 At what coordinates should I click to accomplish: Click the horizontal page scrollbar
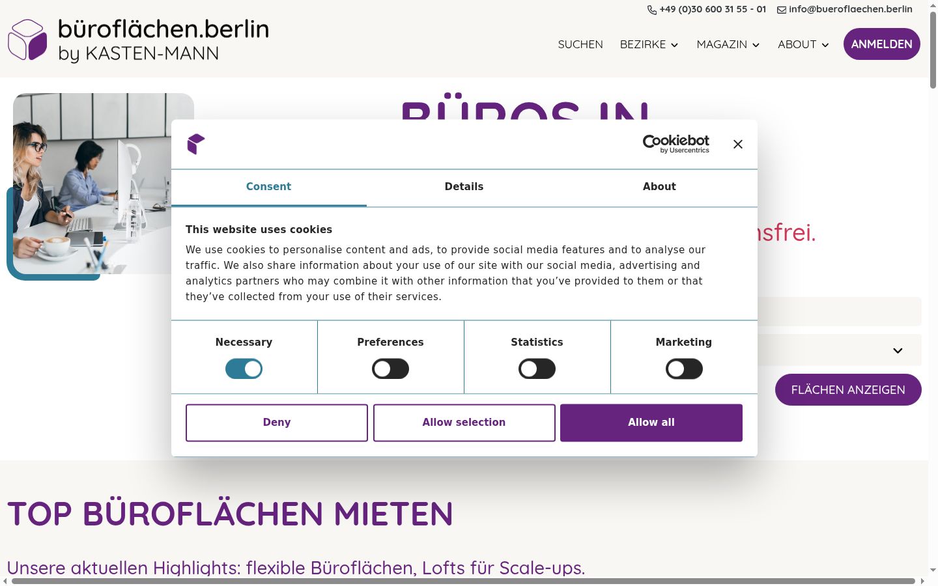pyautogui.click(x=463, y=581)
